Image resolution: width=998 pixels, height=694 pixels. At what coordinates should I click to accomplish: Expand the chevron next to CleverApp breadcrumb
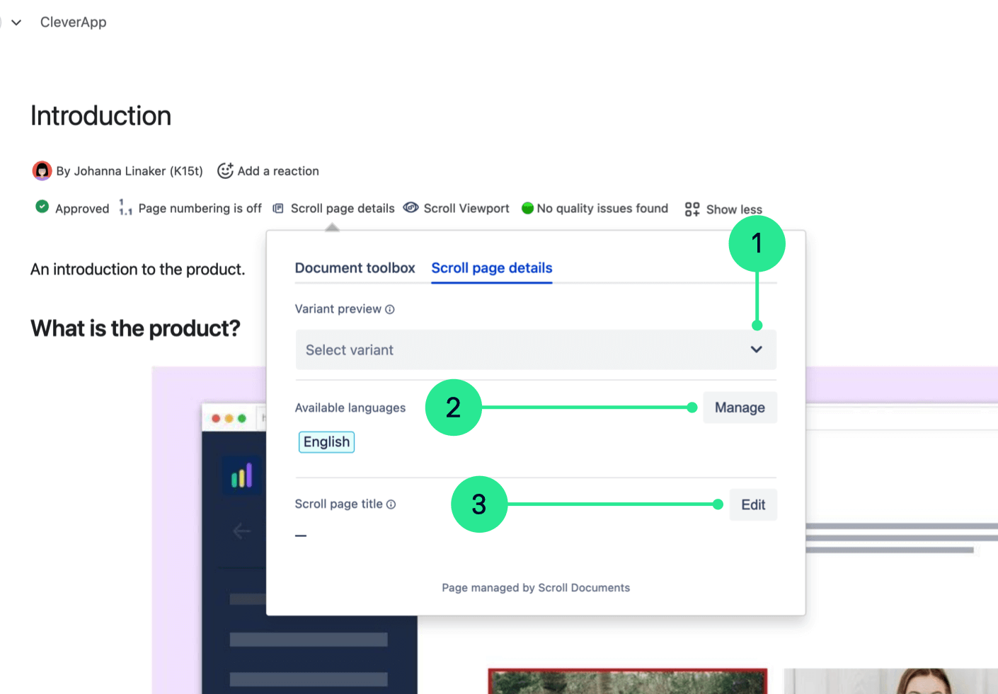(x=16, y=22)
